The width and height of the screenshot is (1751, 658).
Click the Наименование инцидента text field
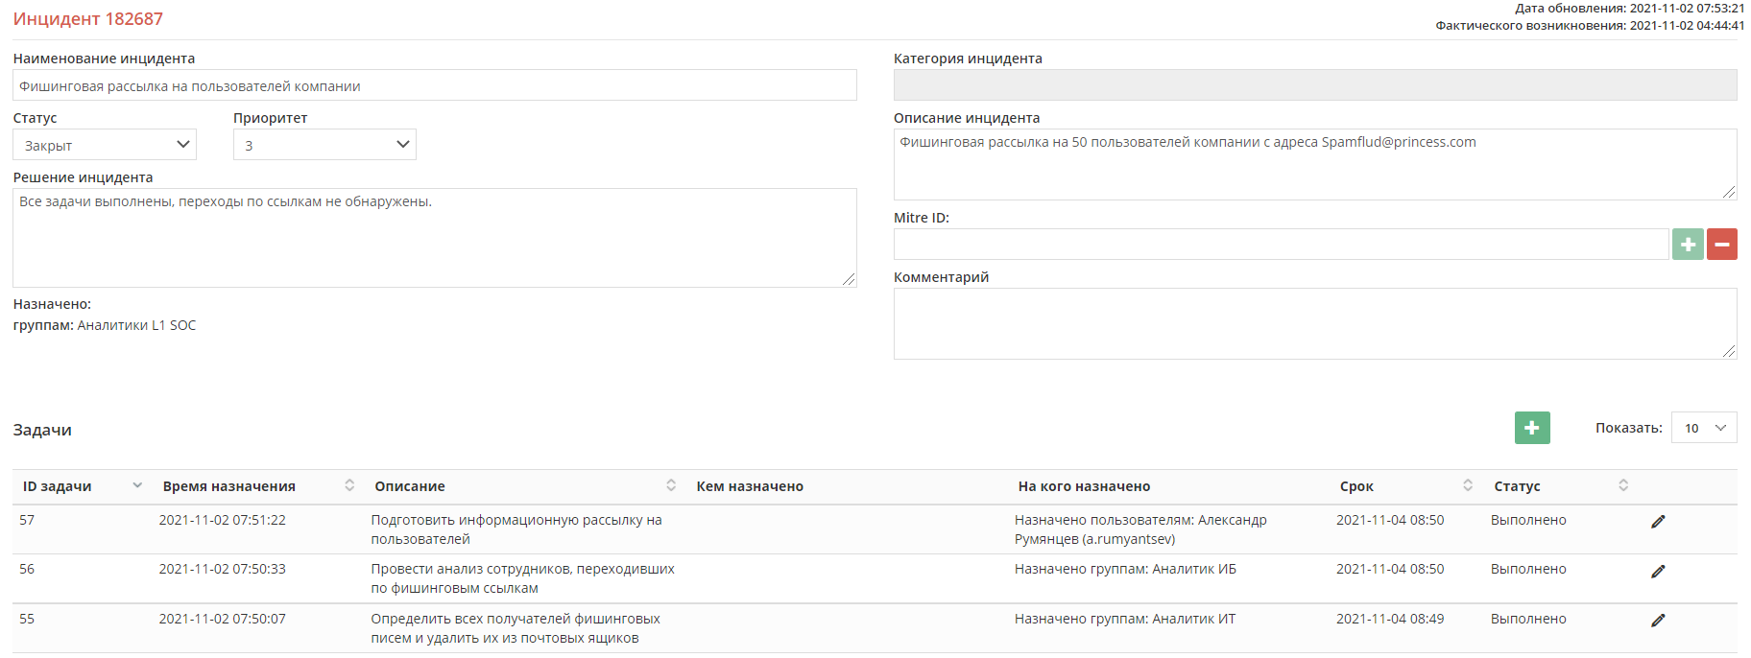click(434, 85)
